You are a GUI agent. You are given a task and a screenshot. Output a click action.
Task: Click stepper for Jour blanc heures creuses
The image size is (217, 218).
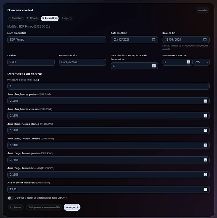tap(205, 145)
